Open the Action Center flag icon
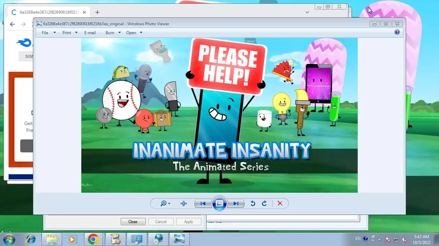Viewport: 439px width, 246px height. (388, 239)
